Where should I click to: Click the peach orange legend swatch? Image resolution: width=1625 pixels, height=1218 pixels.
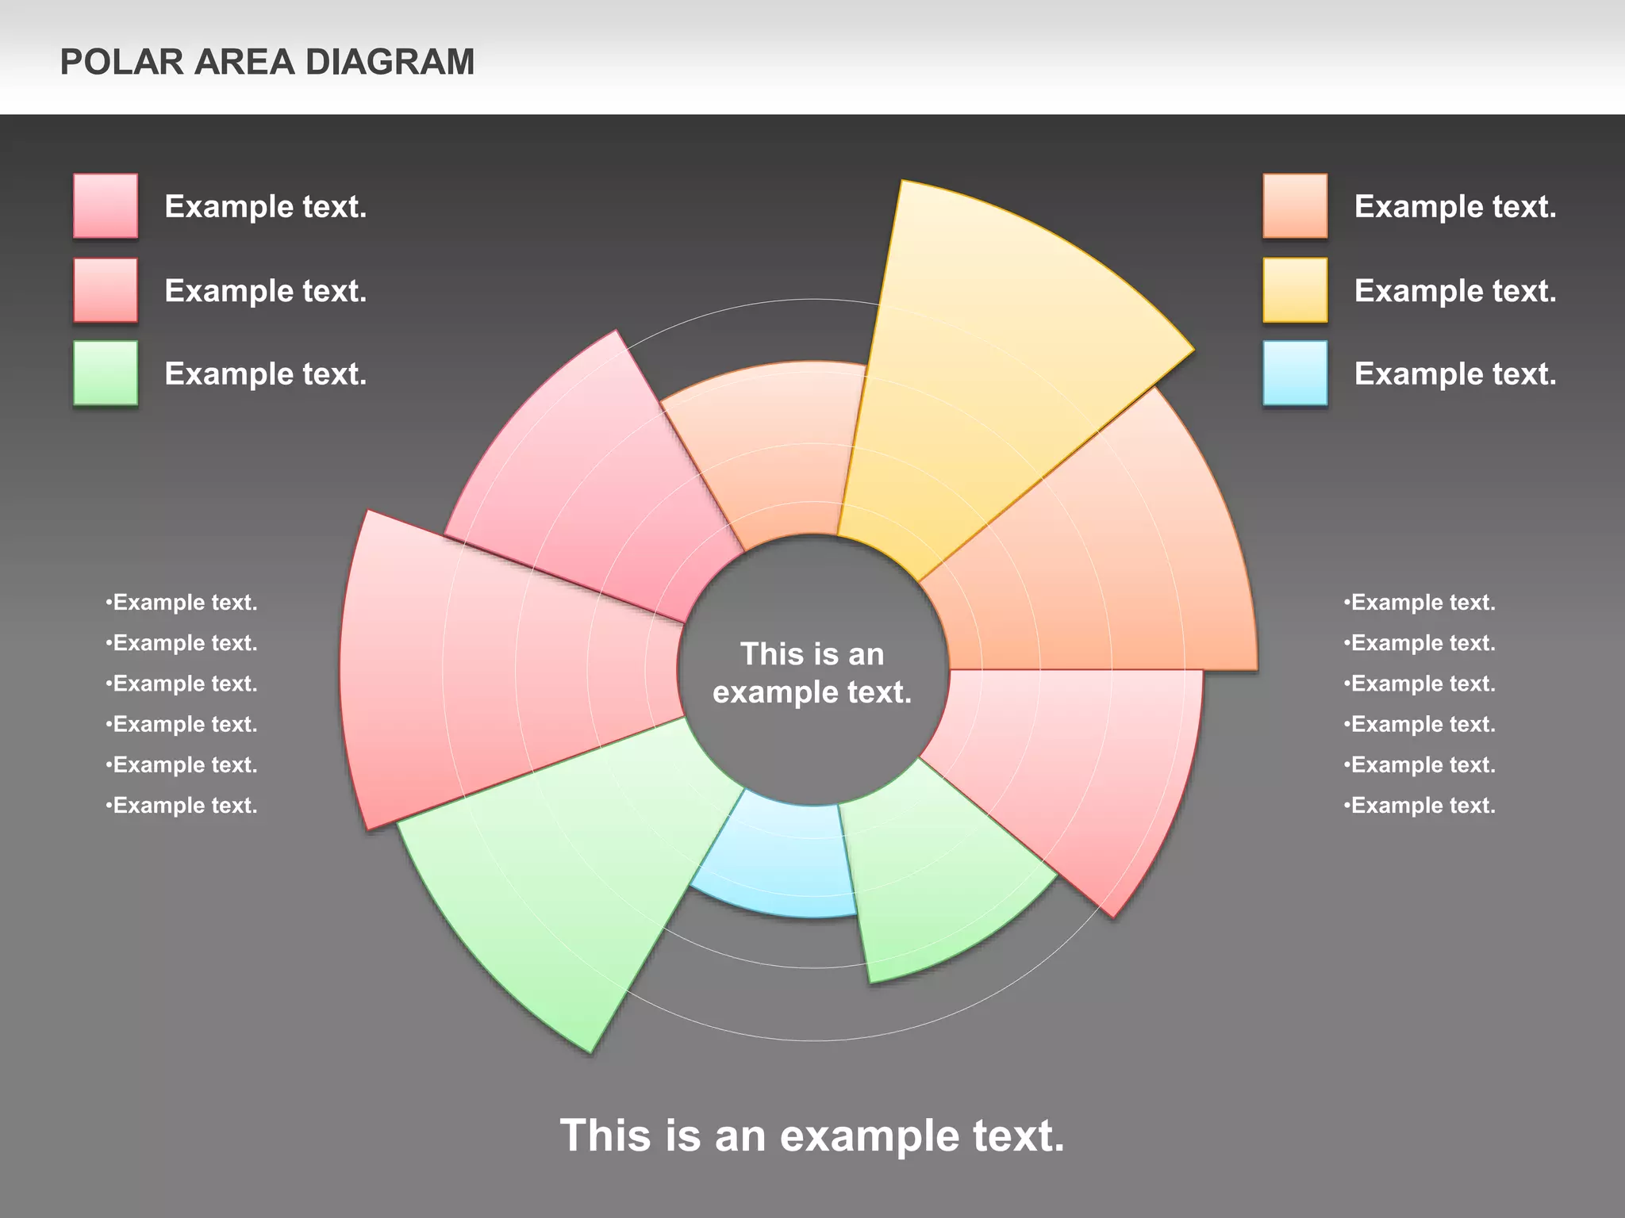(x=1295, y=206)
